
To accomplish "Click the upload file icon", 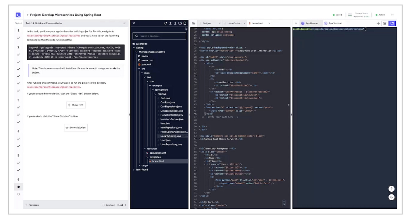I will tap(170, 23).
